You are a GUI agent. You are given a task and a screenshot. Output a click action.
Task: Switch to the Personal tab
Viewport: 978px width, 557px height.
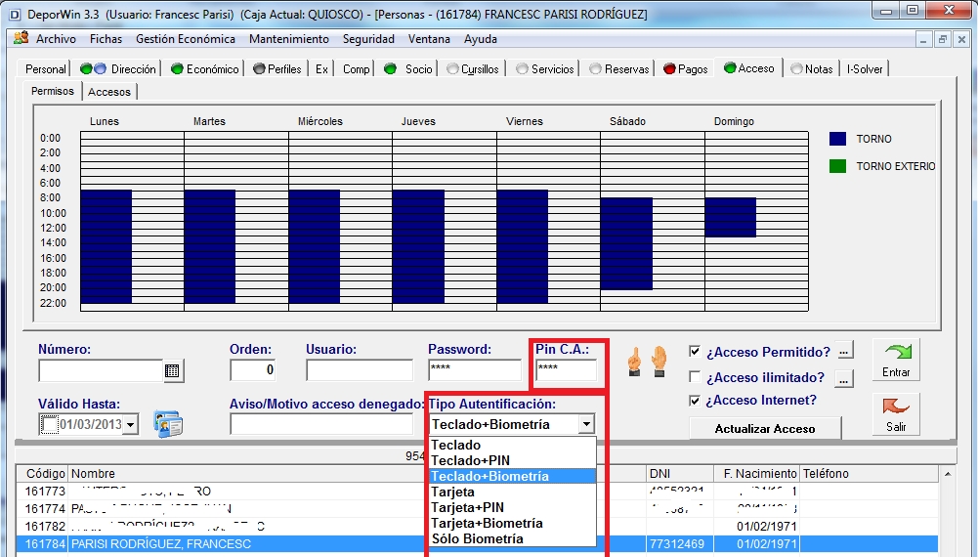click(45, 68)
